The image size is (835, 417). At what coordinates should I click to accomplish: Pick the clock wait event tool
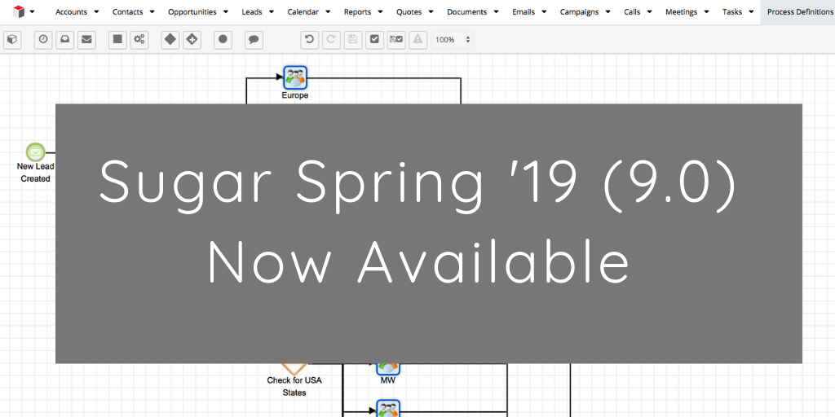[x=43, y=39]
